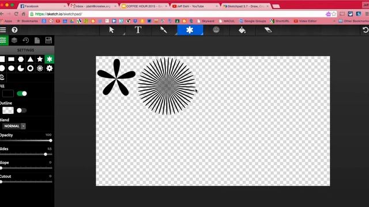This screenshot has width=369, height=207.
Task: Click the radial burst shape on canvas
Action: point(167,86)
